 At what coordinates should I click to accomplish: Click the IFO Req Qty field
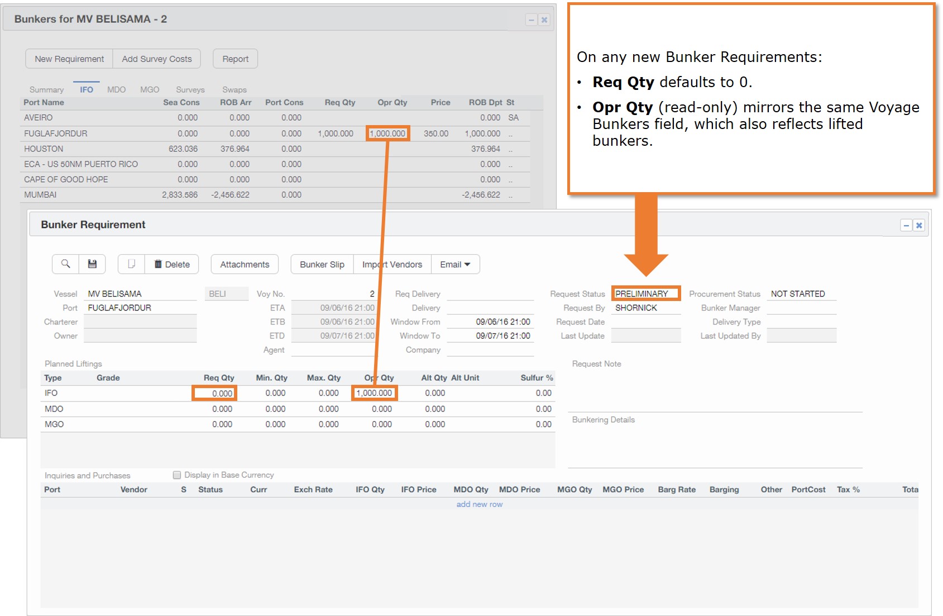[x=214, y=393]
